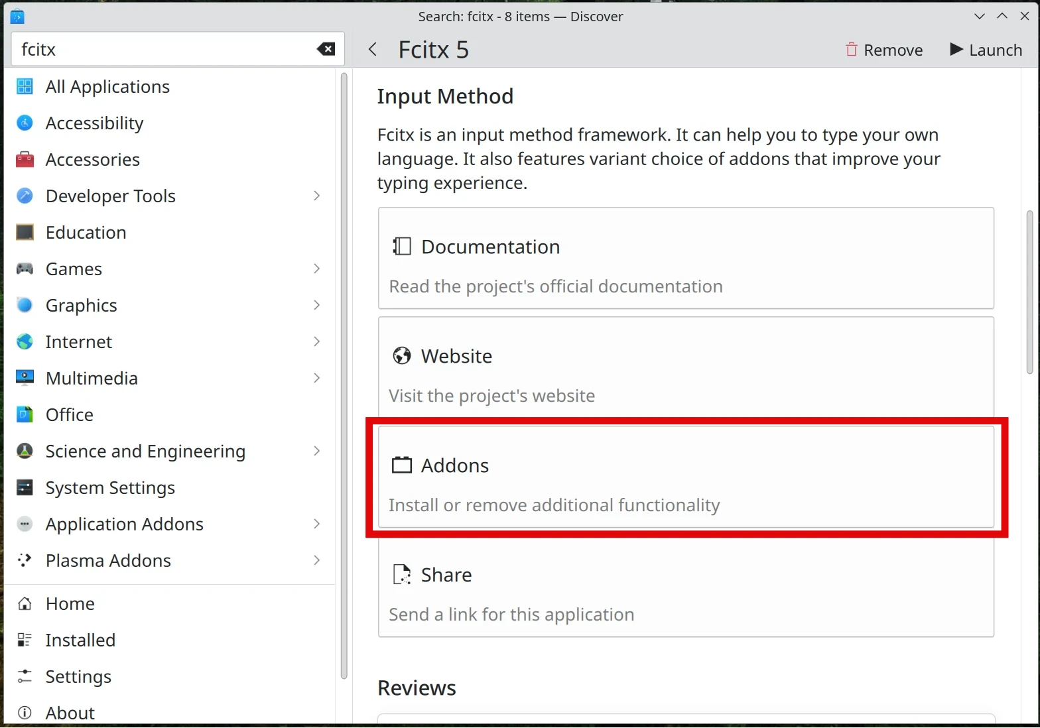
Task: Remove Fcitx 5 with the Remove button
Action: pyautogui.click(x=884, y=50)
